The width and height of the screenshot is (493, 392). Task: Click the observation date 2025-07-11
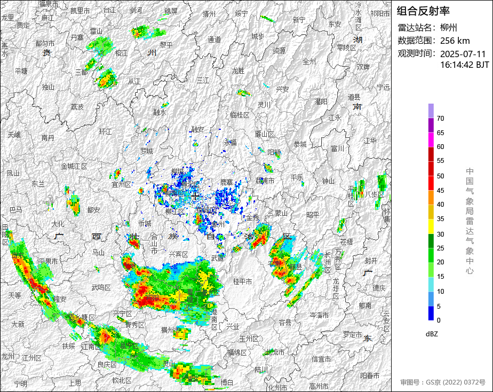[x=463, y=54]
